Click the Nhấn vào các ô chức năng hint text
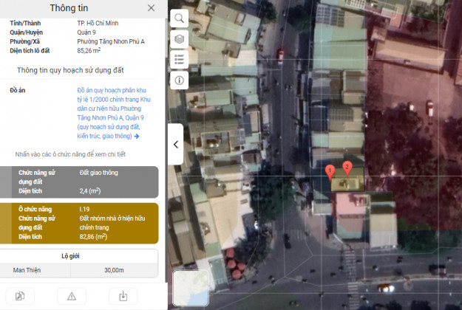This screenshot has width=462, height=310. click(70, 154)
